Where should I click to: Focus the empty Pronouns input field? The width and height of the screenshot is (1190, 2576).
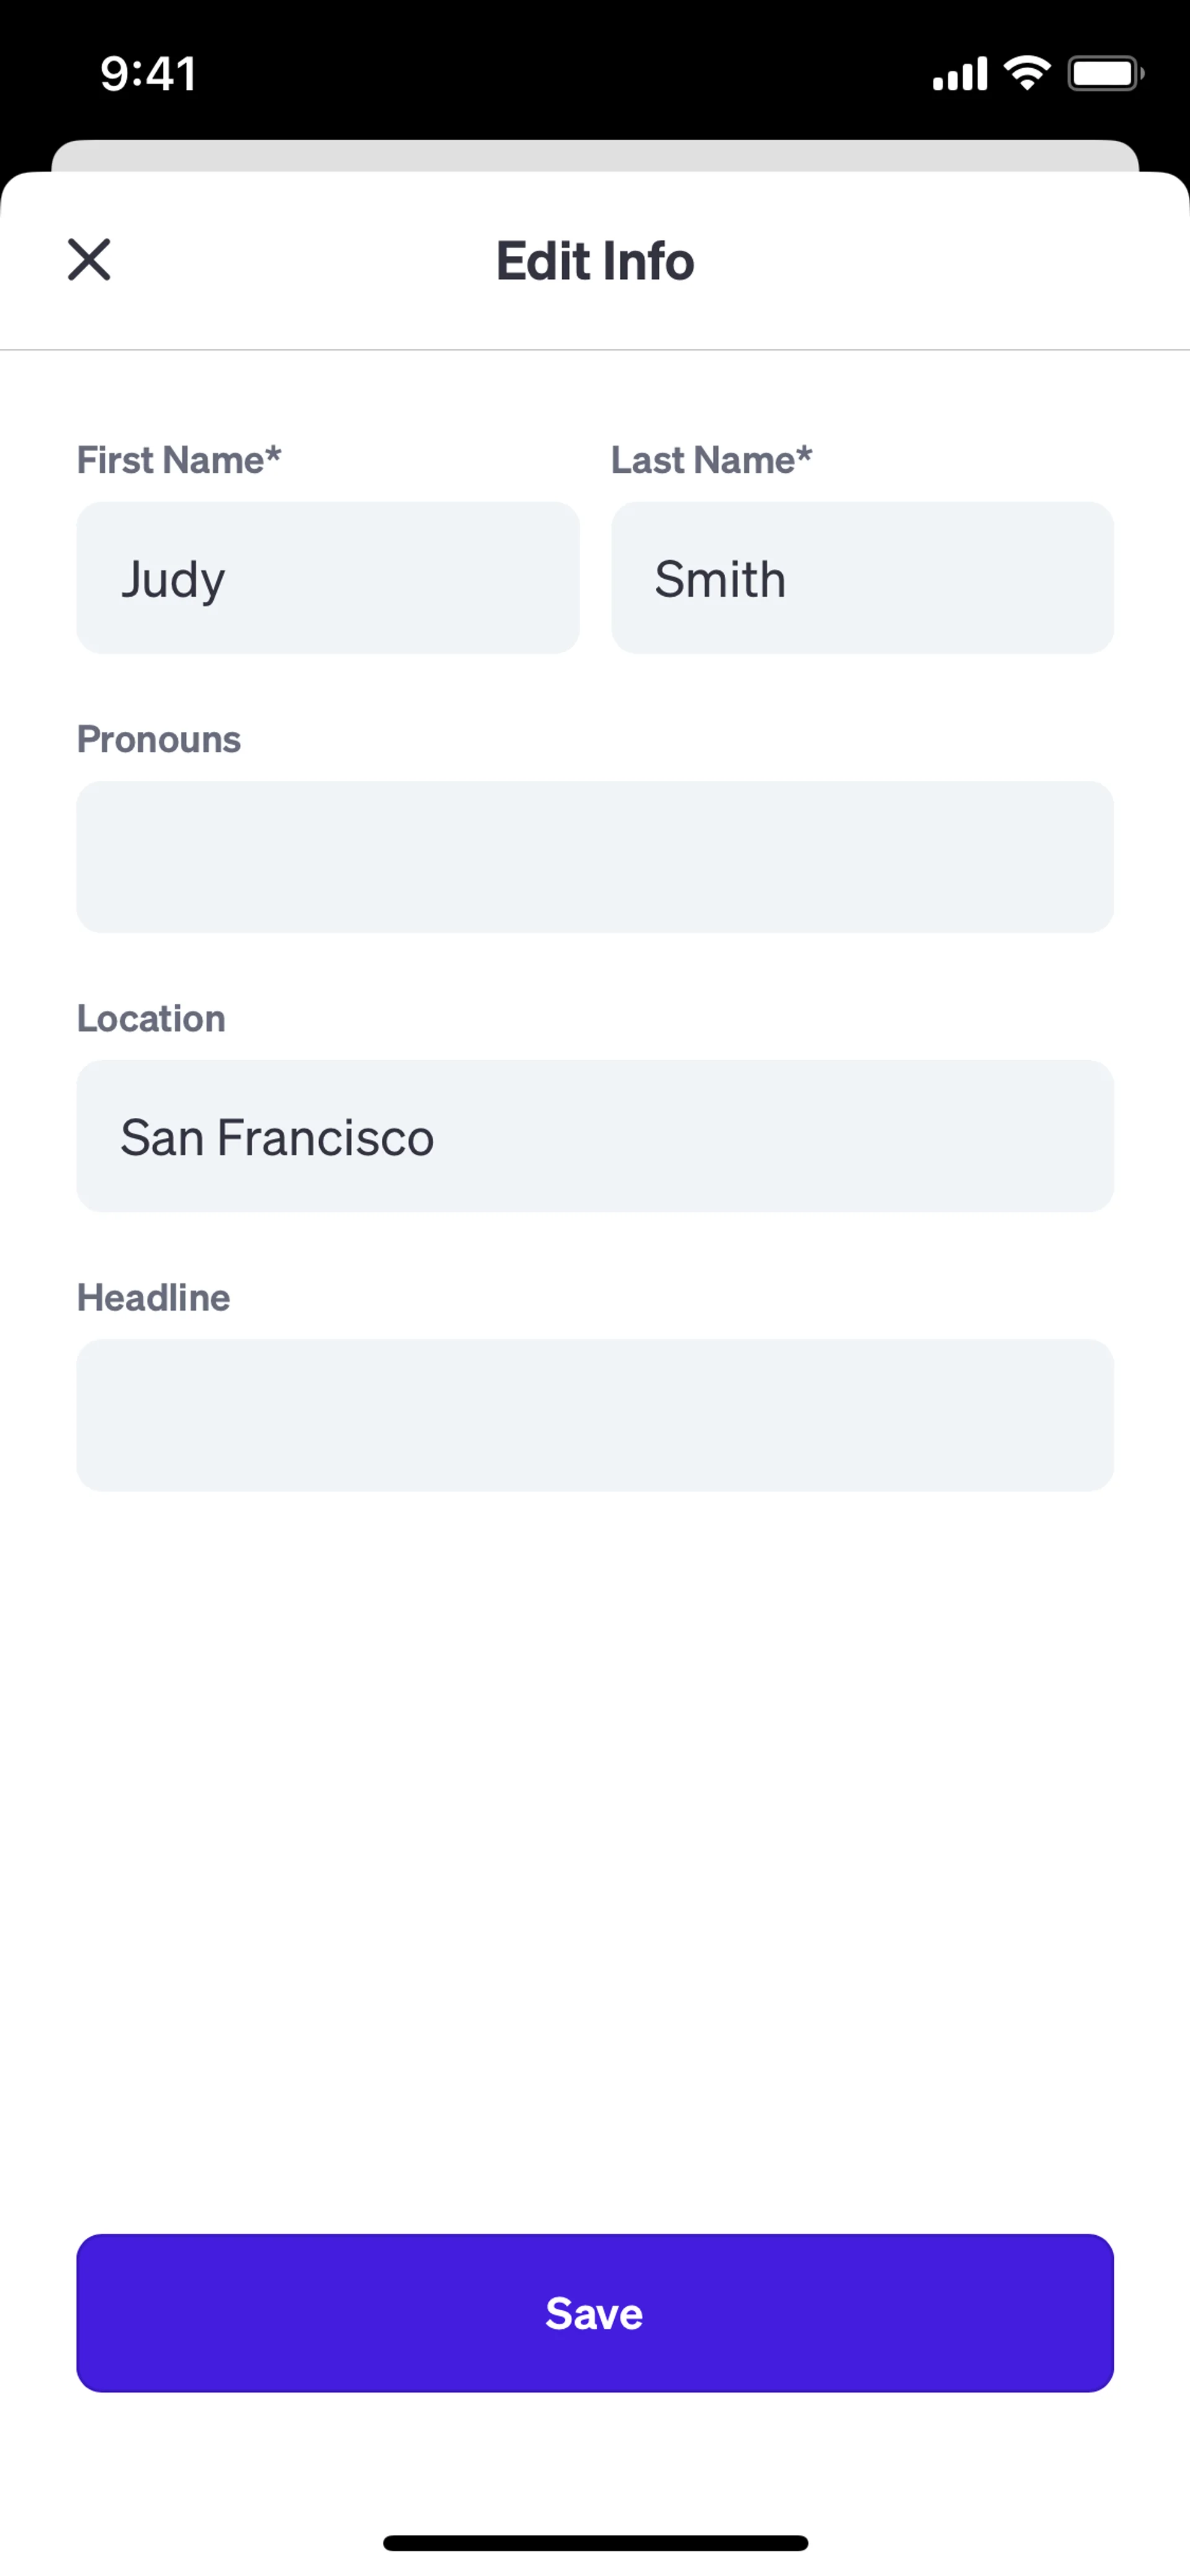click(x=595, y=857)
